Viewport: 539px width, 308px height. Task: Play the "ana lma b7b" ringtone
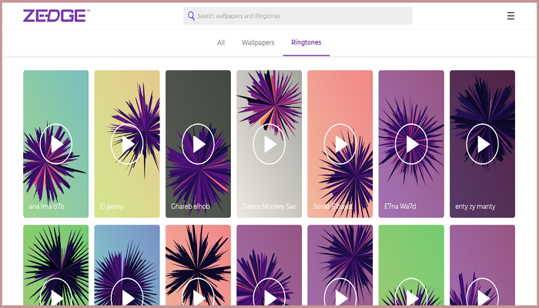point(55,144)
